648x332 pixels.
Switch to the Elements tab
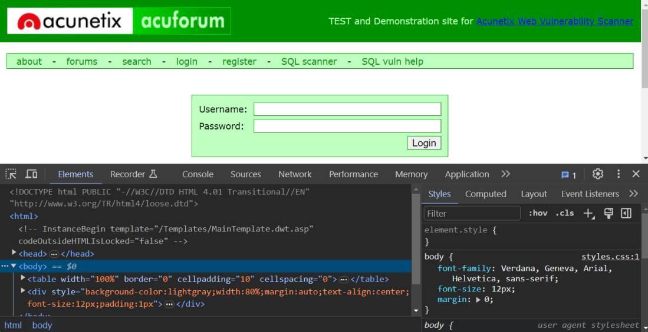(75, 174)
